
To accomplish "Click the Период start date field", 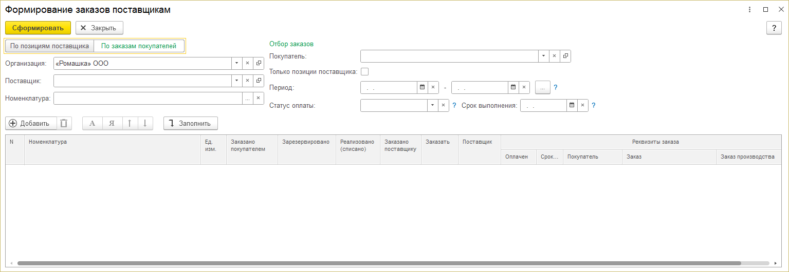I will pos(389,87).
